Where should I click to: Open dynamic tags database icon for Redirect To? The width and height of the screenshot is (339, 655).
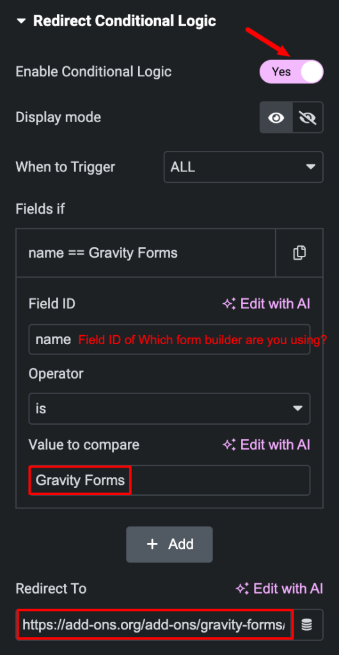coord(307,625)
